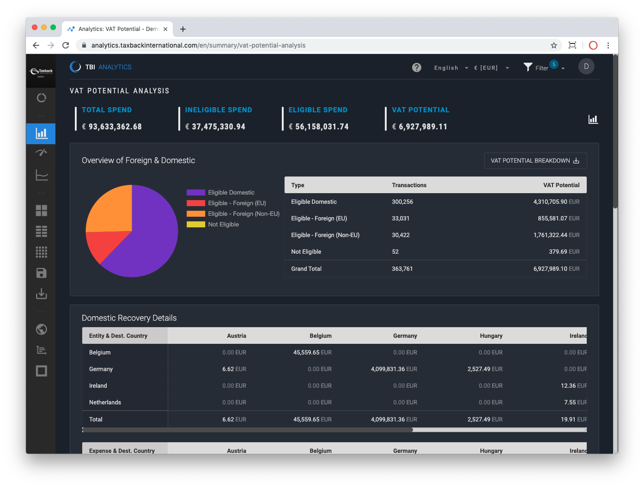
Task: Close the Analytics VAT Potential tab
Action: (165, 29)
